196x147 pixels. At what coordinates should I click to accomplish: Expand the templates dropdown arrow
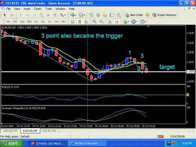(146, 22)
